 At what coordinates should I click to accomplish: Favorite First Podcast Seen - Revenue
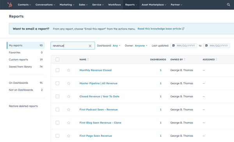69,110
